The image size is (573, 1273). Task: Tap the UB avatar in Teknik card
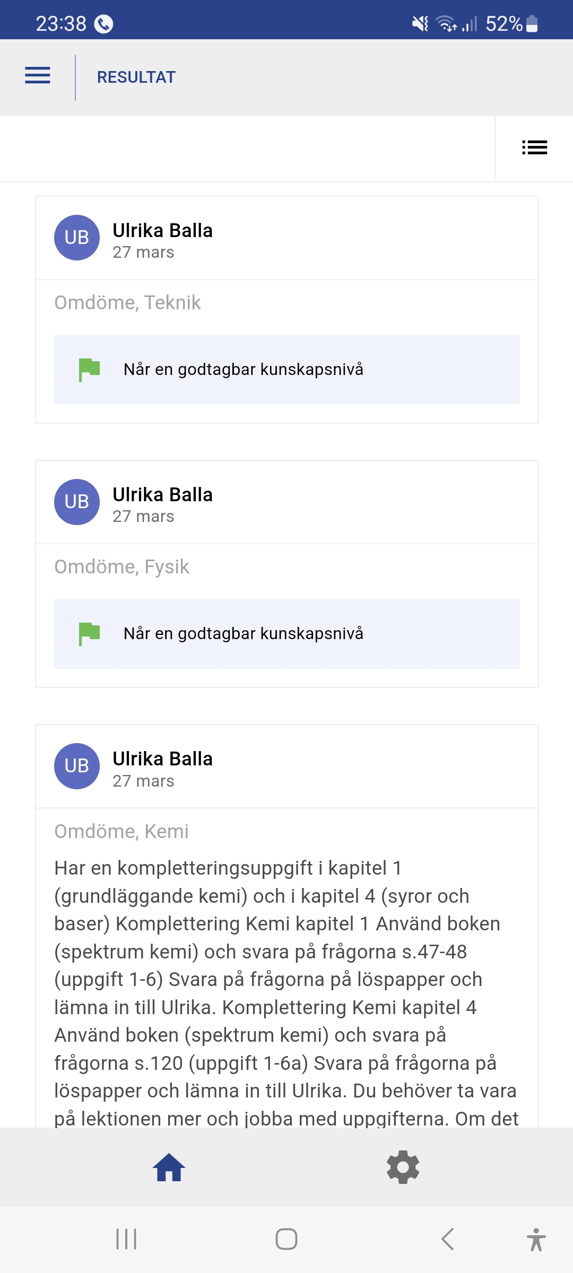(77, 238)
